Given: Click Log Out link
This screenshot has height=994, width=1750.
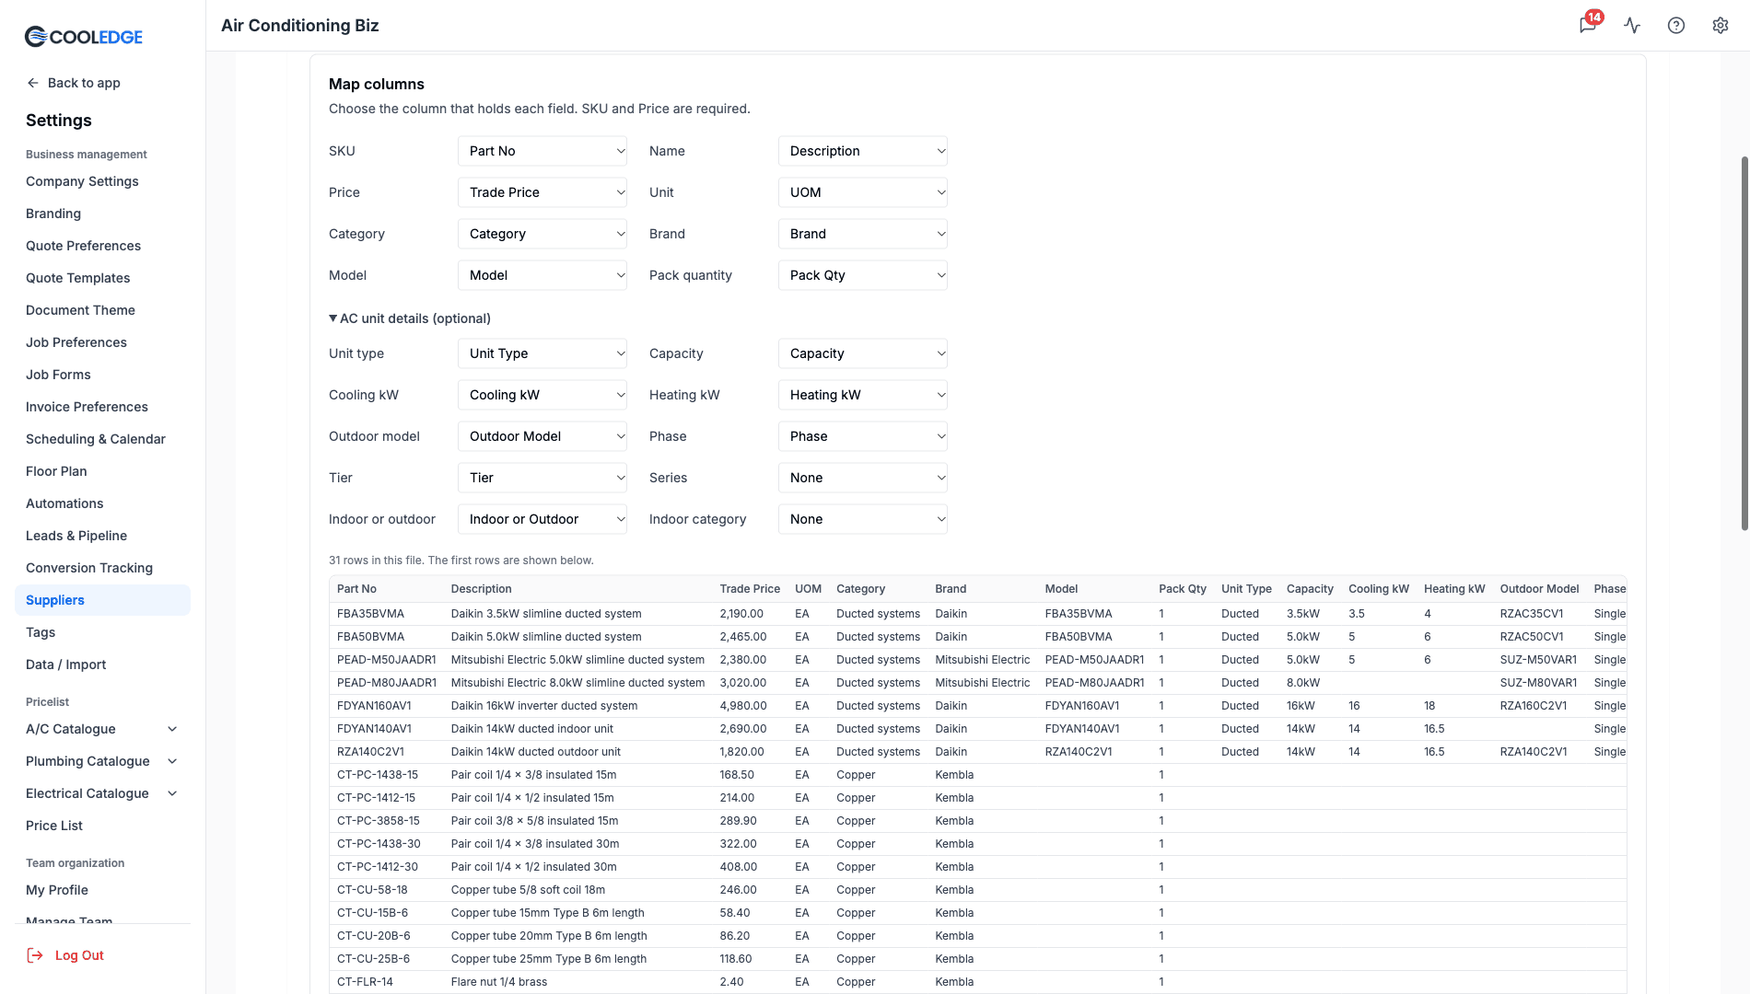Looking at the screenshot, I should click(79, 955).
